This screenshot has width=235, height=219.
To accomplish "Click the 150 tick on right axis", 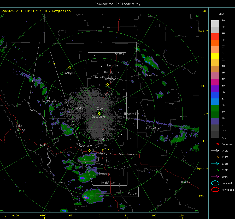I will point(202,31).
